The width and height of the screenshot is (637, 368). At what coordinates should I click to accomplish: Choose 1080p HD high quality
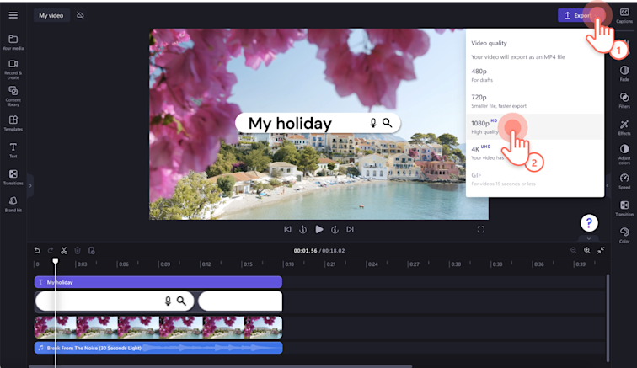534,126
